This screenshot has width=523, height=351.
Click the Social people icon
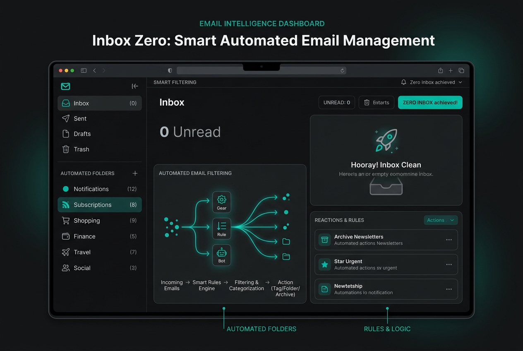coord(65,268)
